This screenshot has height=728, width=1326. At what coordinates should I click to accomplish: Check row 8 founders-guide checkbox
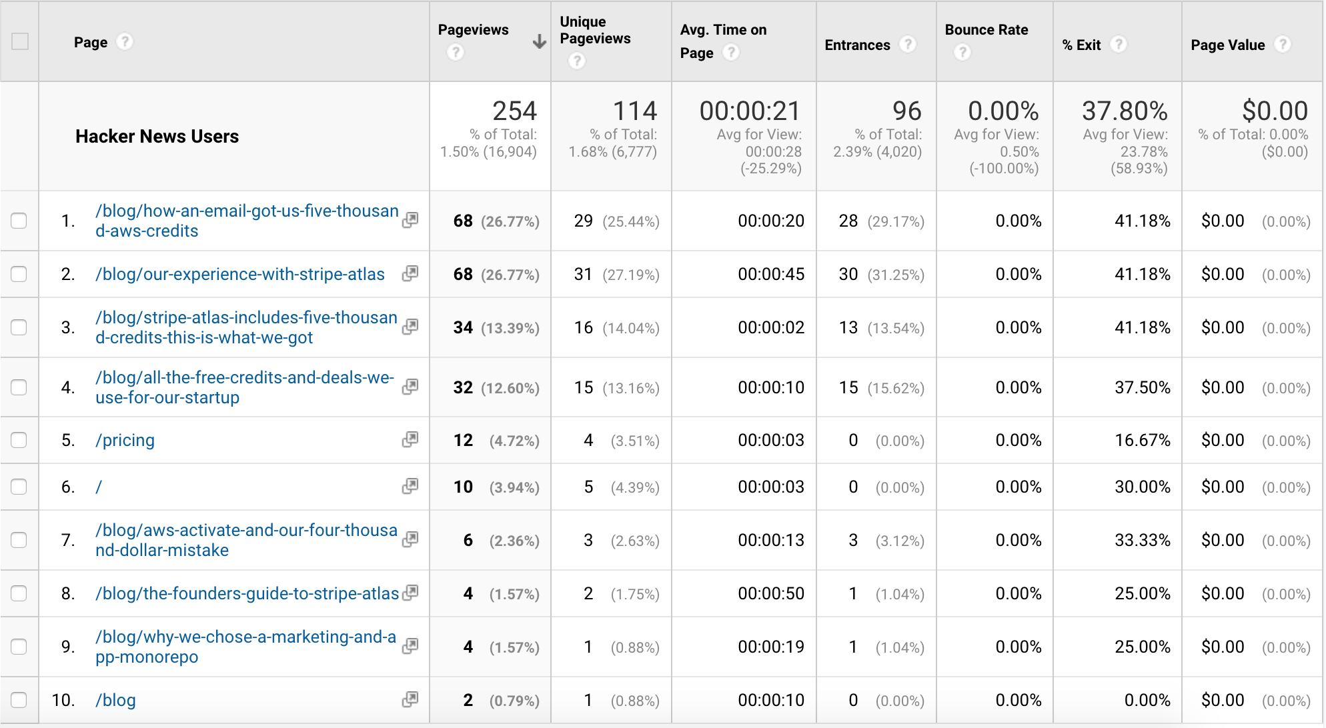point(19,593)
